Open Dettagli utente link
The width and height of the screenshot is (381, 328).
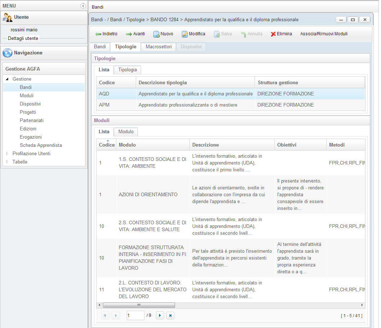(x=23, y=39)
